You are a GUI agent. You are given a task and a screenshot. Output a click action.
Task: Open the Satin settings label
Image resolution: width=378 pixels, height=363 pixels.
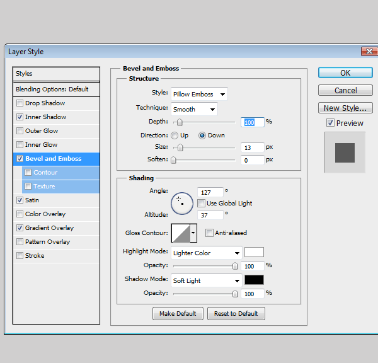[32, 200]
